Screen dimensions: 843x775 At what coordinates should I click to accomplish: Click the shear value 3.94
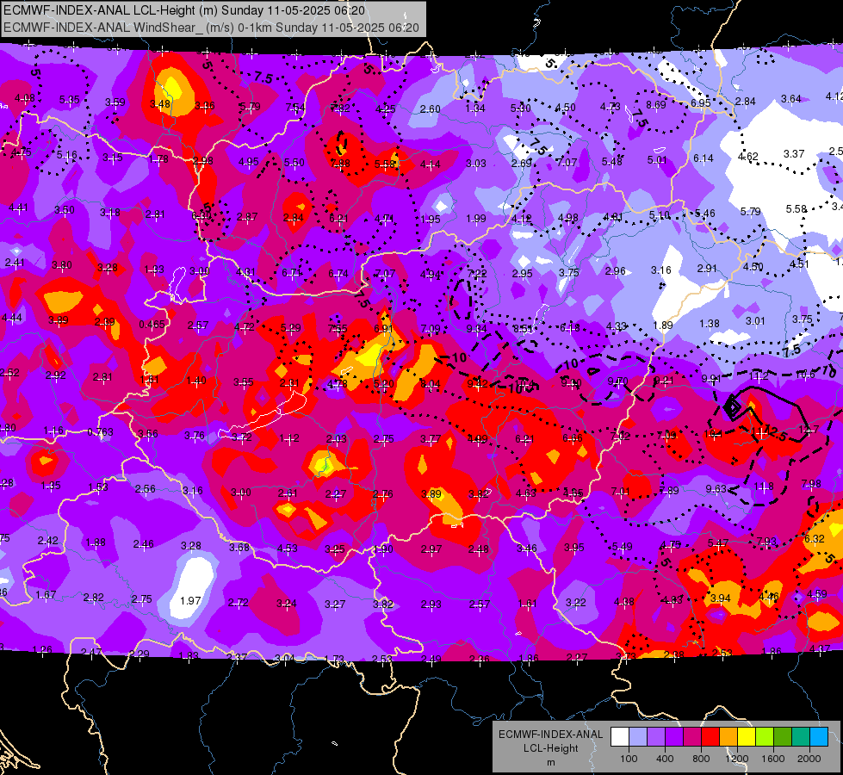(721, 598)
